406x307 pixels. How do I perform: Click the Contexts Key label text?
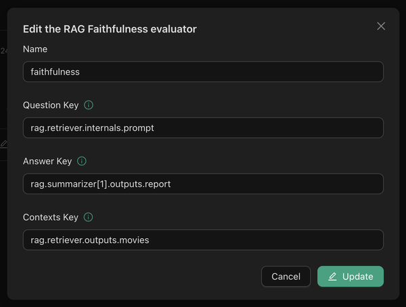[x=51, y=217]
